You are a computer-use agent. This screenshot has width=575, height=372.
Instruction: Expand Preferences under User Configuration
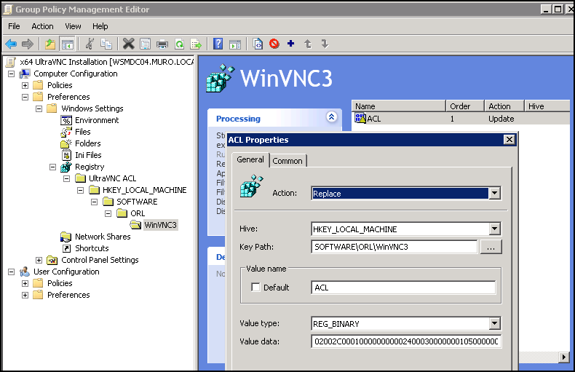coord(25,295)
